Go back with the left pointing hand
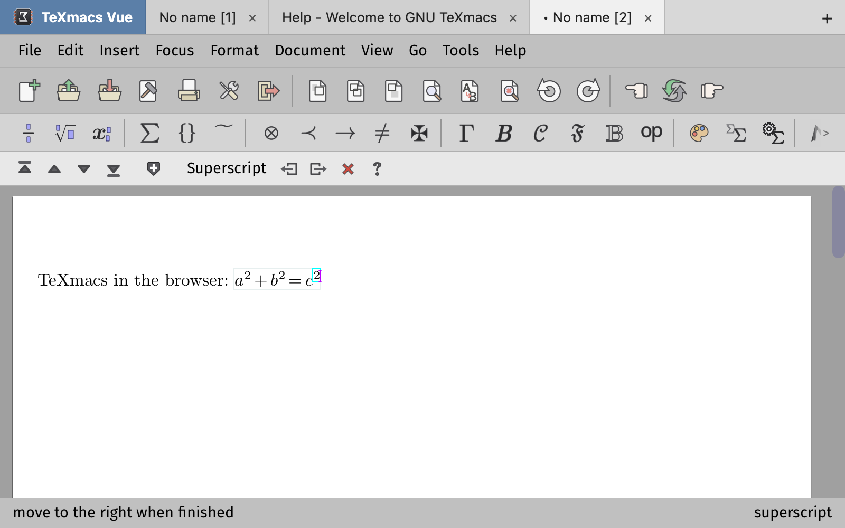This screenshot has width=845, height=528. click(636, 91)
